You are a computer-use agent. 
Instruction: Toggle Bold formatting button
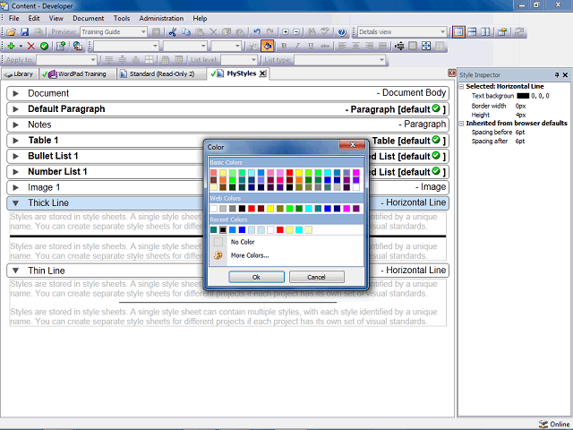(284, 46)
